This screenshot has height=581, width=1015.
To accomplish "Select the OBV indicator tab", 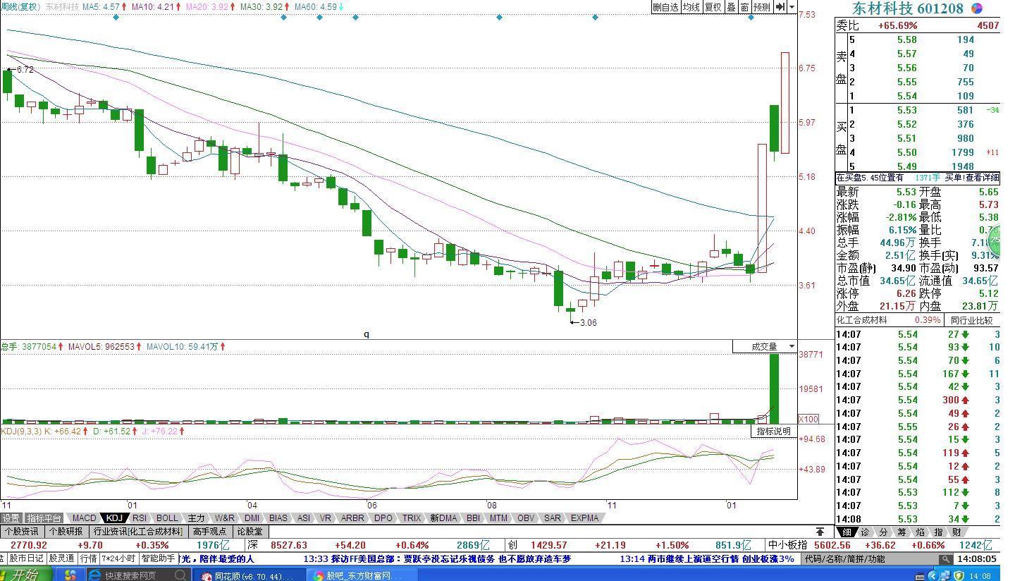I will click(x=526, y=518).
